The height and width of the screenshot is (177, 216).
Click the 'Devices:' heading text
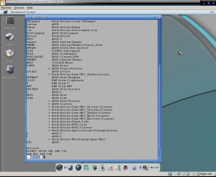33,148
